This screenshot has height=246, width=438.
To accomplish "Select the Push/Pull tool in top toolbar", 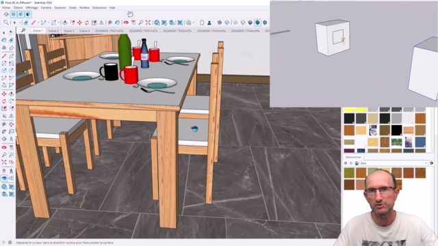I will (x=65, y=23).
